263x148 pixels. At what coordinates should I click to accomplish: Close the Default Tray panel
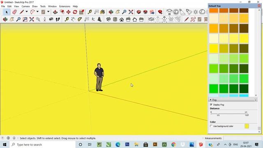[259, 6]
